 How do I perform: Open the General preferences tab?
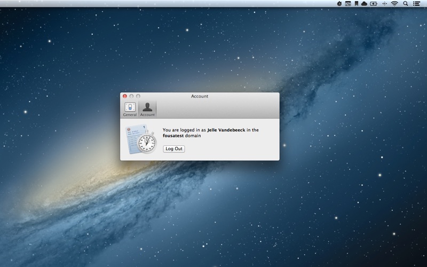pyautogui.click(x=130, y=109)
